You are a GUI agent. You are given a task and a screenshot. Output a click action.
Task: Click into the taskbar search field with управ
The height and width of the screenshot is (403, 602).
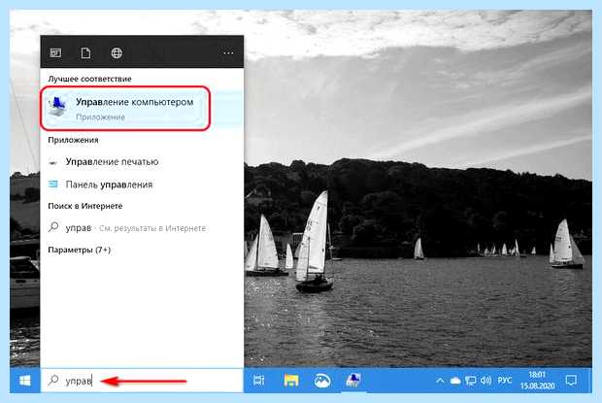[x=142, y=381]
